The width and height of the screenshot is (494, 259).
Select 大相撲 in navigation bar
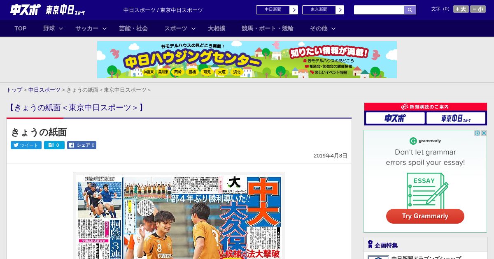tap(217, 28)
